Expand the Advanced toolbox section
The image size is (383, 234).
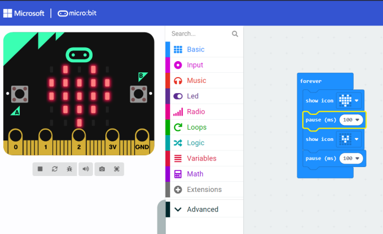(204, 210)
